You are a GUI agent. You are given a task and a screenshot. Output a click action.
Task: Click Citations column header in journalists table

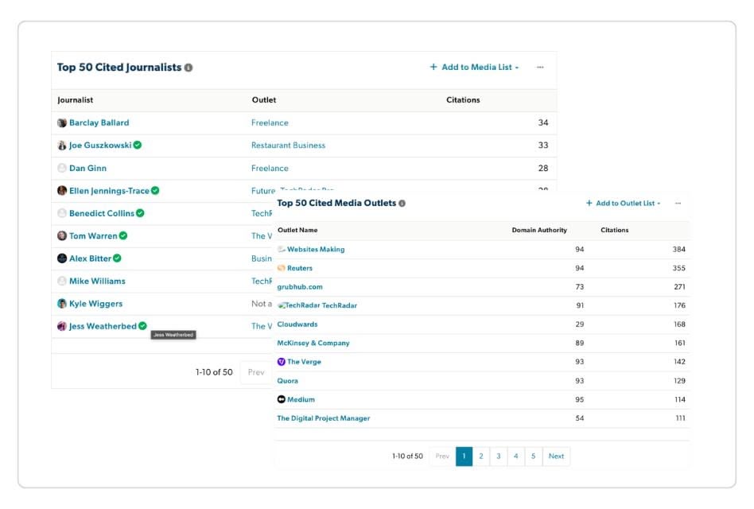click(463, 100)
